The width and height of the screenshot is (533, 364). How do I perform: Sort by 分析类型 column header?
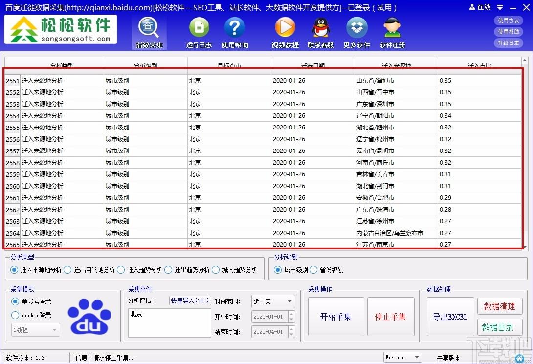62,65
